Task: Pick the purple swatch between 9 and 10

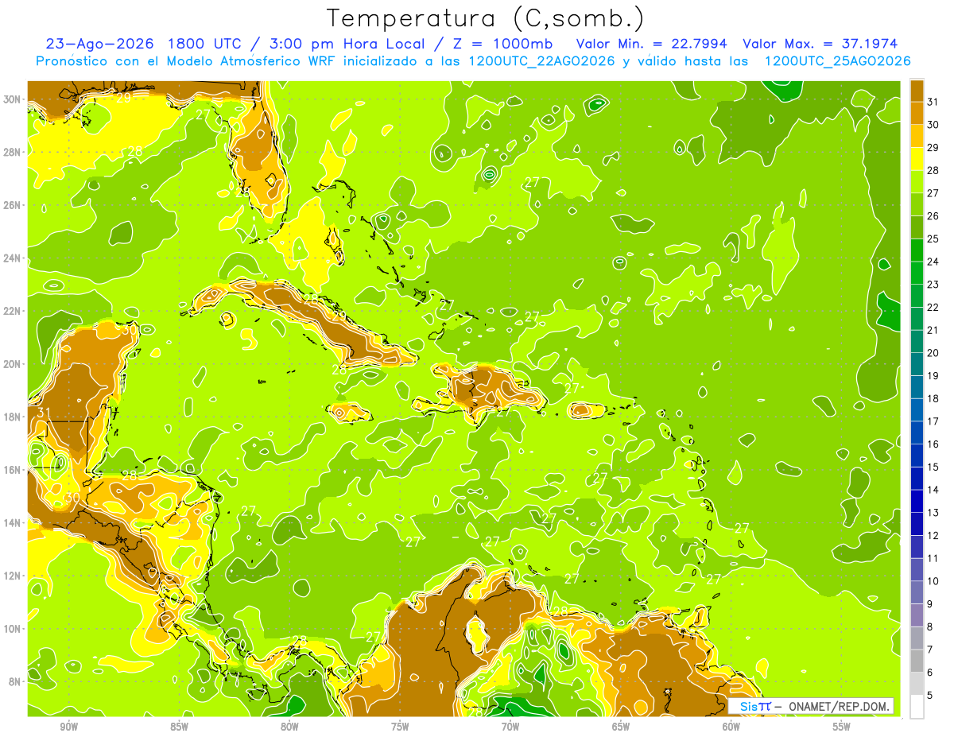Action: click(x=917, y=593)
